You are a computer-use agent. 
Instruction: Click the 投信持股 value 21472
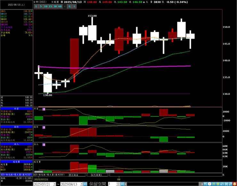(28, 132)
